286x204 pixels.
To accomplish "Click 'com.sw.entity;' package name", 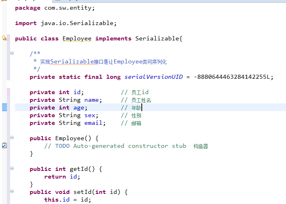I will (70, 8).
